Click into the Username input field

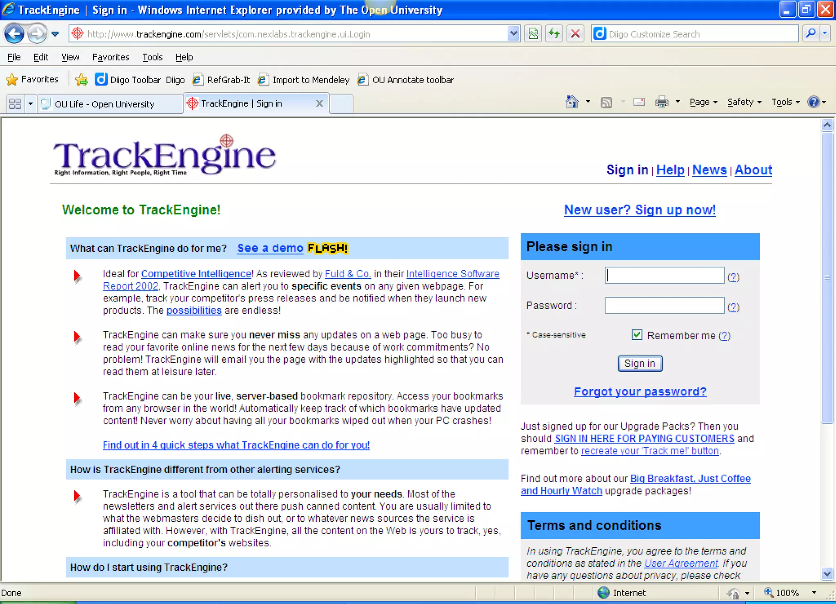664,276
